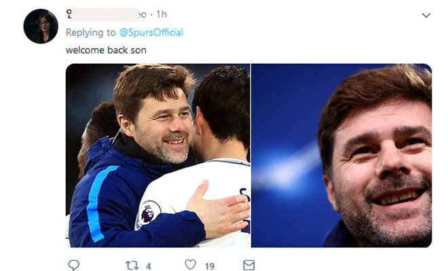
Task: Select the tweet text "welcome back son"
Action: (106, 50)
